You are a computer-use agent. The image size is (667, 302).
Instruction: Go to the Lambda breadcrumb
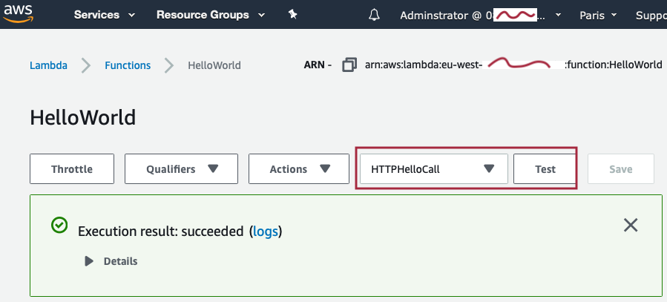pyautogui.click(x=48, y=65)
